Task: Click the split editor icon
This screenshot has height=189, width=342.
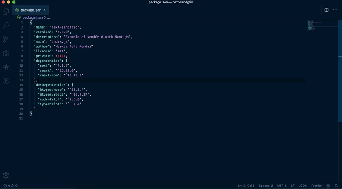Action: pyautogui.click(x=327, y=10)
